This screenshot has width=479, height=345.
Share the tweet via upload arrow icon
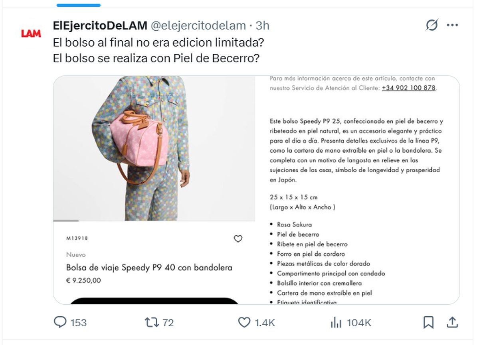tap(452, 322)
